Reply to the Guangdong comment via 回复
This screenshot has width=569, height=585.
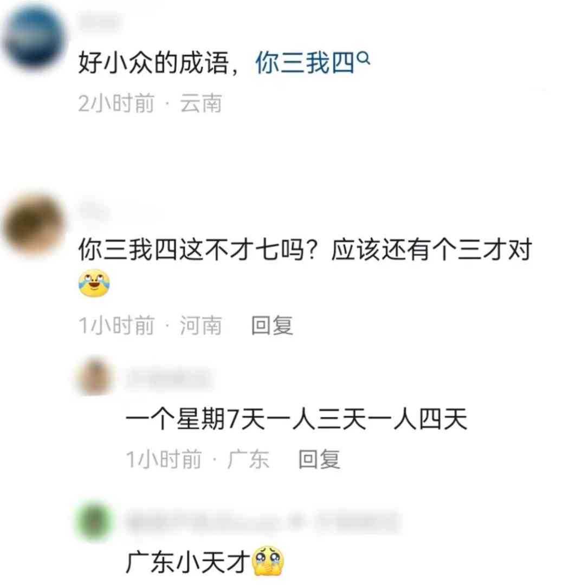click(319, 459)
